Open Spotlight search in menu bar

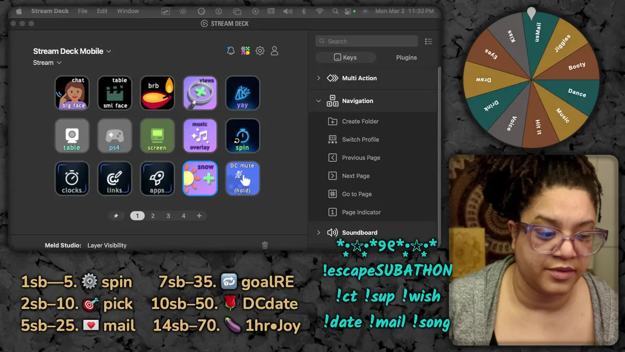pos(335,11)
